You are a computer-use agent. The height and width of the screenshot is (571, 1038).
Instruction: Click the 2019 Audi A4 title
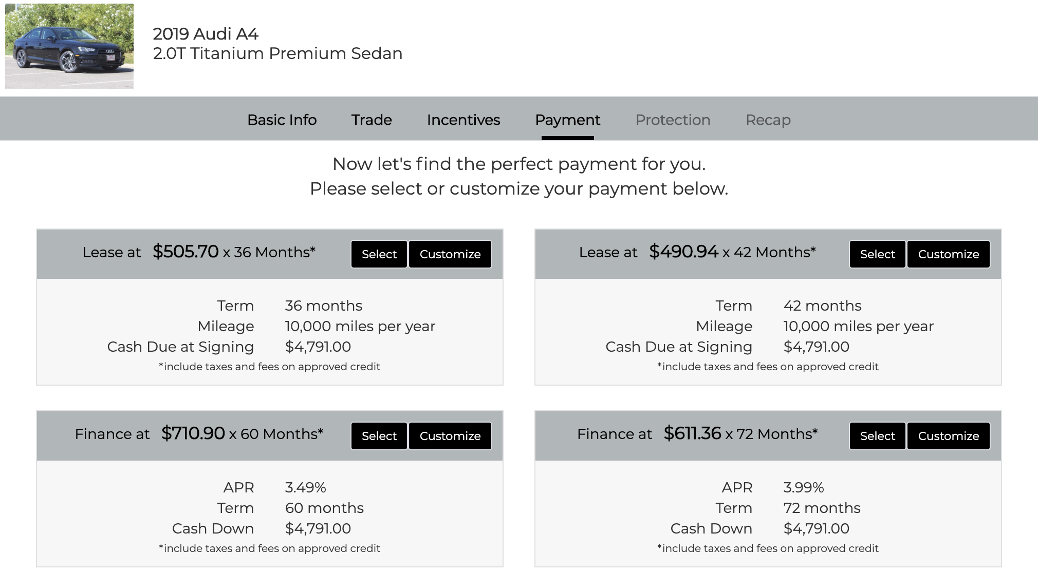(206, 34)
